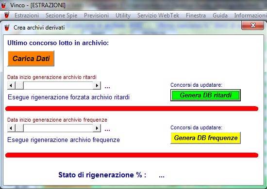Open the Finestra menu
The height and width of the screenshot is (189, 267).
point(196,16)
